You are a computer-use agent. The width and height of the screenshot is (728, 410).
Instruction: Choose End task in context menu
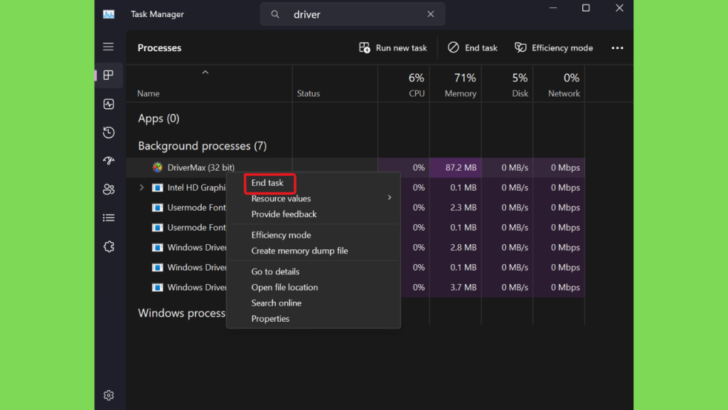267,183
